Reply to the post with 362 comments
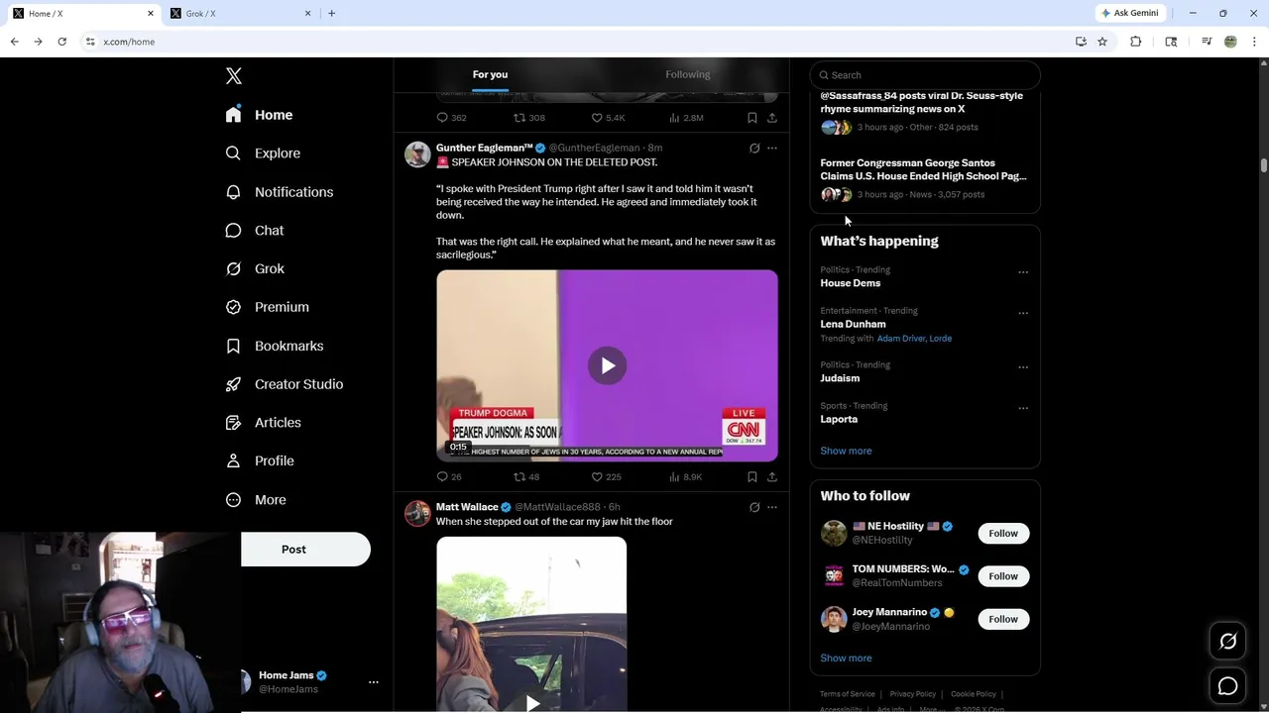This screenshot has height=713, width=1269. tap(452, 118)
